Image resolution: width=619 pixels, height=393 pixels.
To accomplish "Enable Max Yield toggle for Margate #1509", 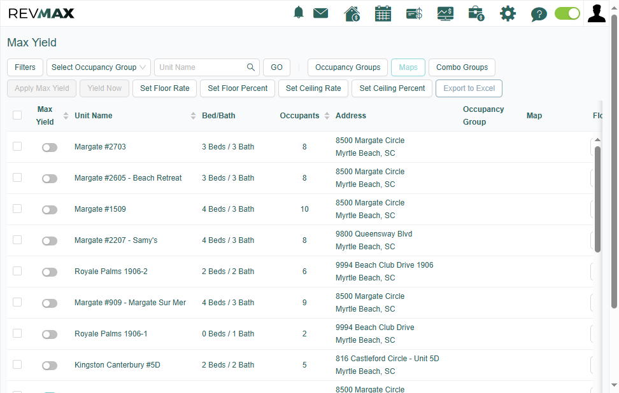I will pyautogui.click(x=50, y=210).
